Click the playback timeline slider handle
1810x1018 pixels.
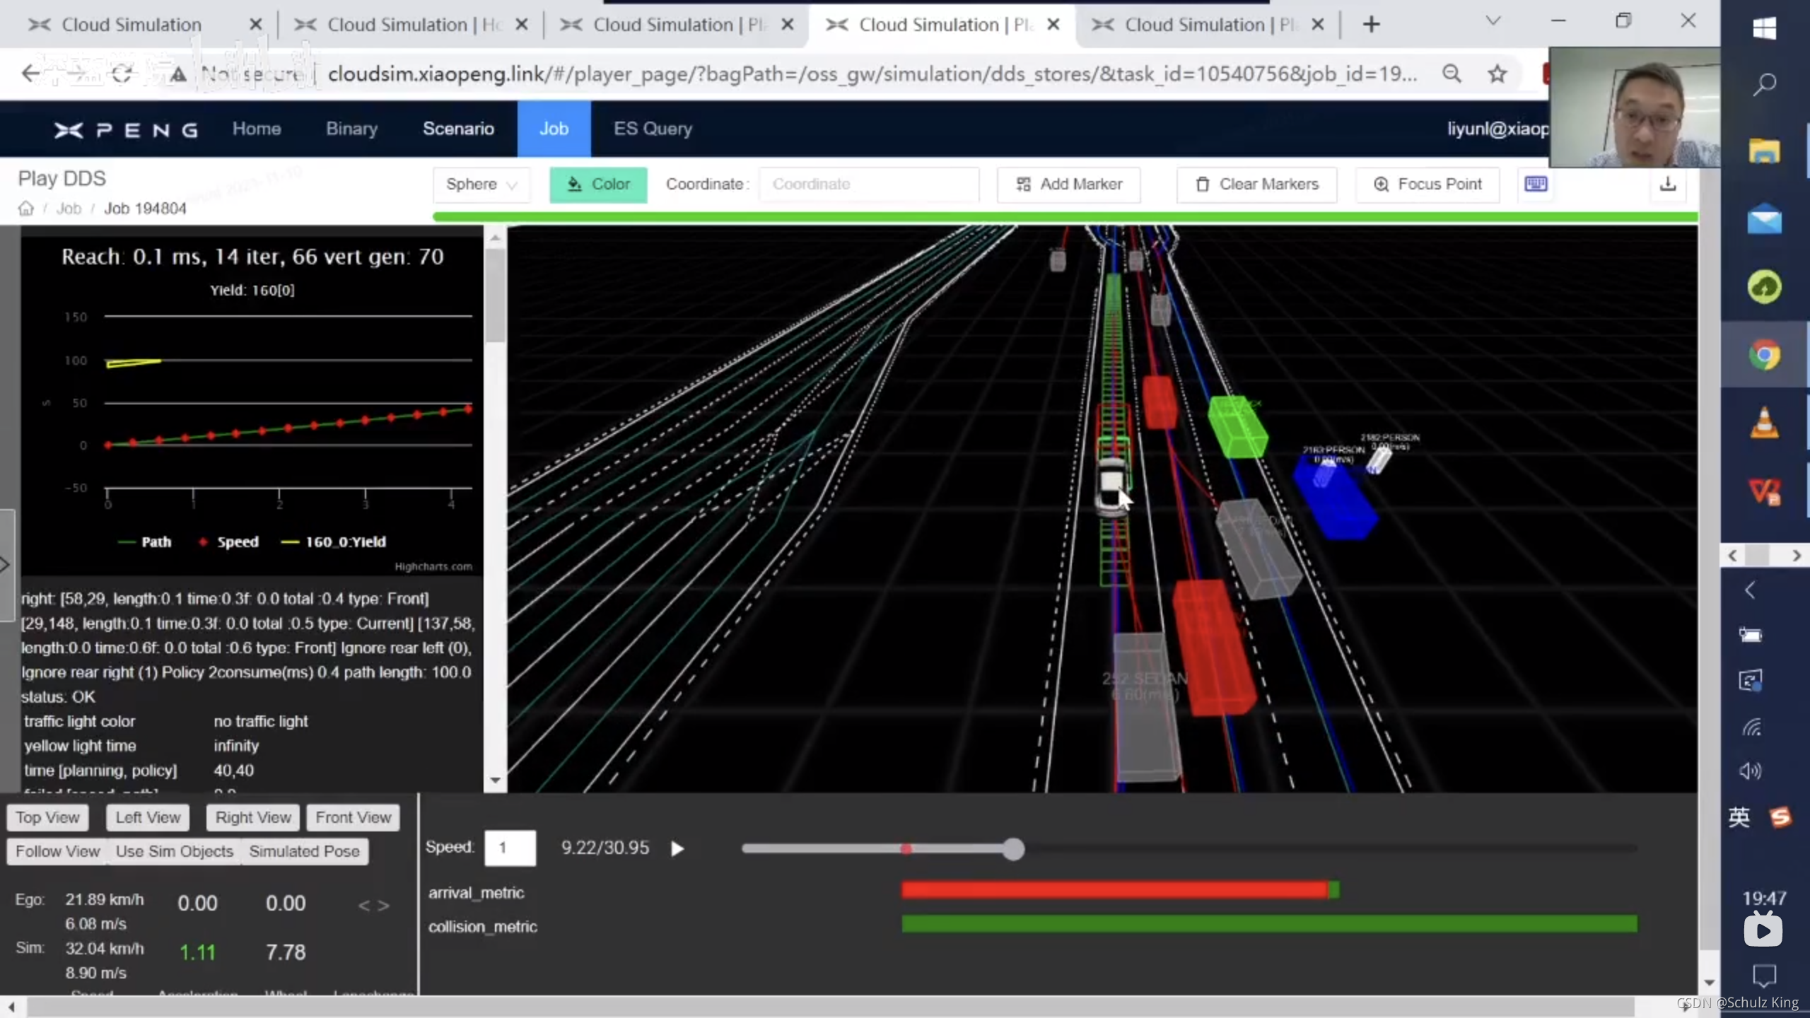tap(1013, 849)
